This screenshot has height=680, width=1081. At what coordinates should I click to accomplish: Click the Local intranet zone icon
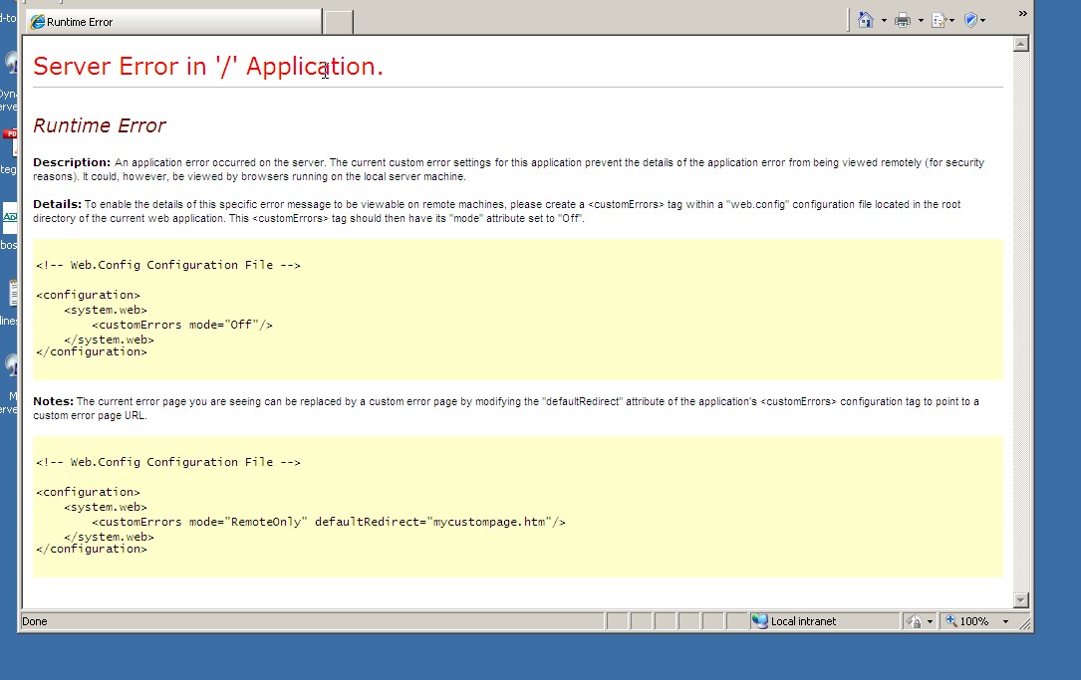760,620
